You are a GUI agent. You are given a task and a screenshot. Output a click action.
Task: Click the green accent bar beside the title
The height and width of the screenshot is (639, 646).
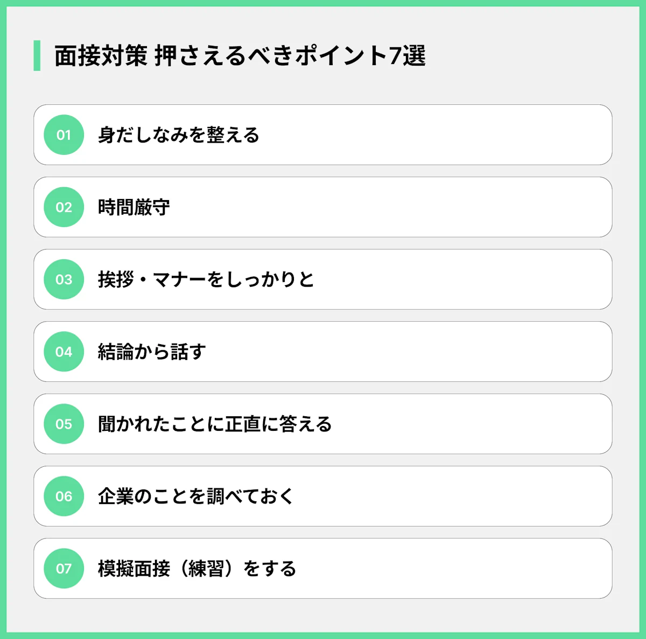pyautogui.click(x=37, y=55)
